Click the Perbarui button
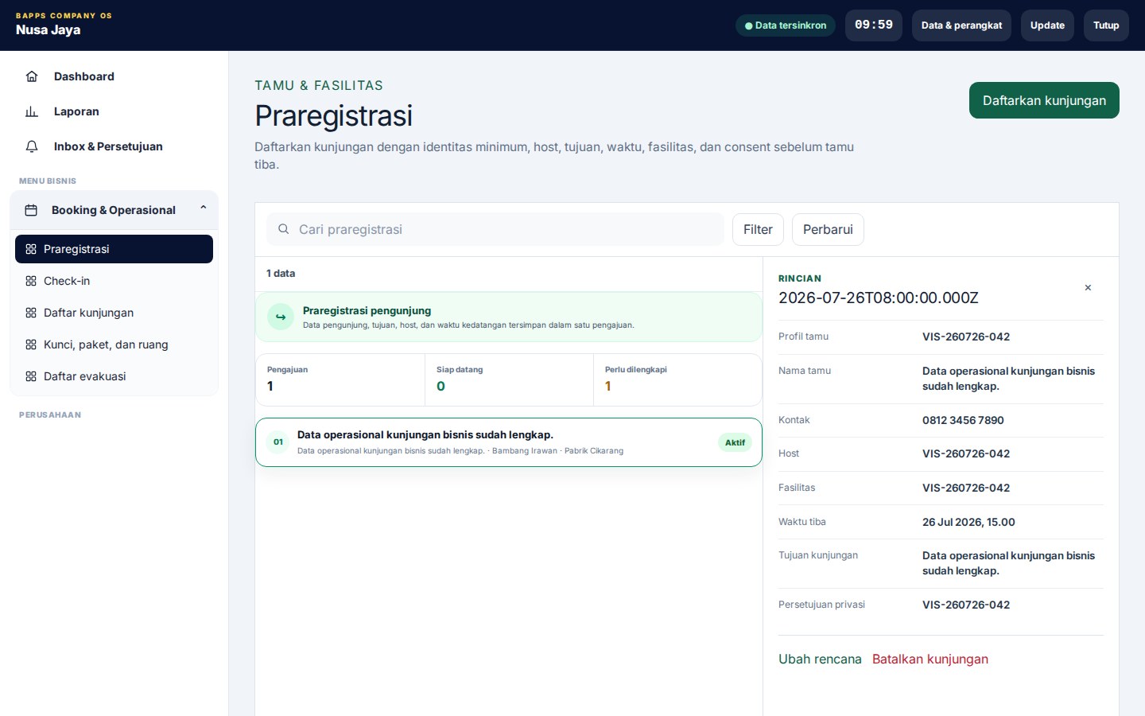The width and height of the screenshot is (1145, 716). point(828,229)
